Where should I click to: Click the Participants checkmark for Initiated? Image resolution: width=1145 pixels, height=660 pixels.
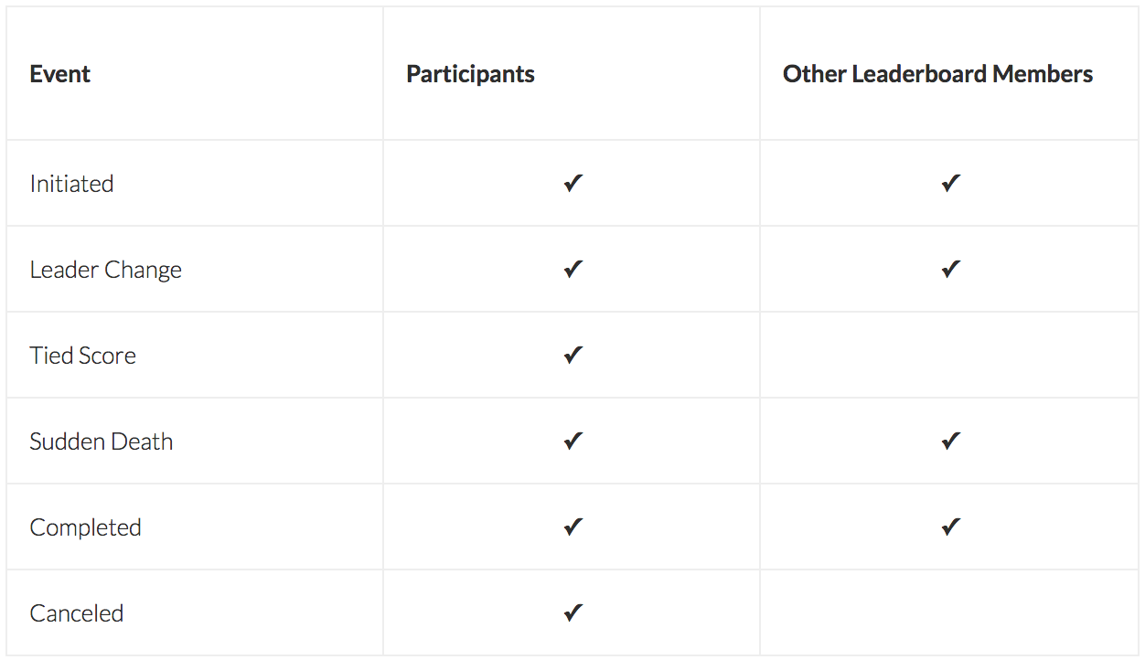(572, 184)
